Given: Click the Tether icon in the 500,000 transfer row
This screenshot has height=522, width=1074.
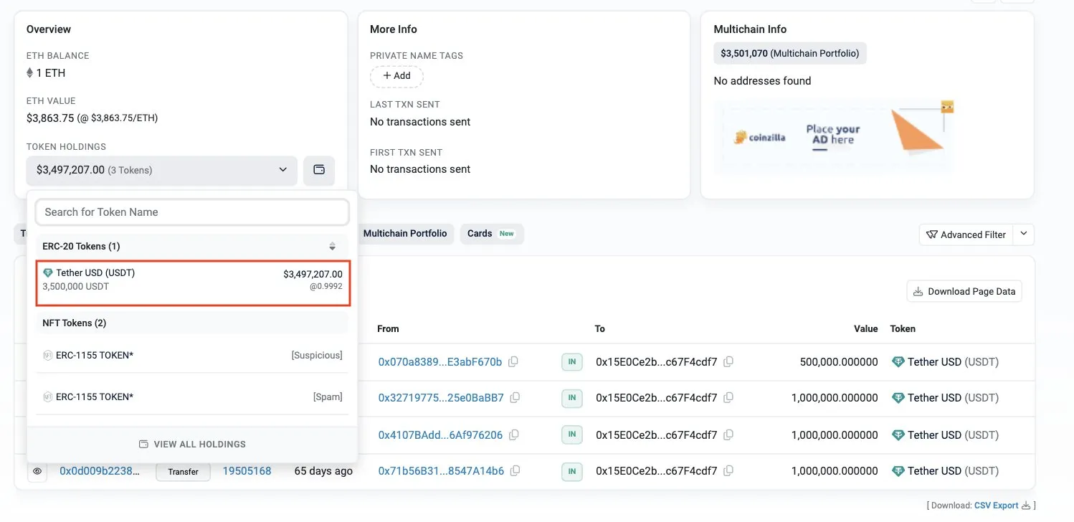Looking at the screenshot, I should coord(898,362).
